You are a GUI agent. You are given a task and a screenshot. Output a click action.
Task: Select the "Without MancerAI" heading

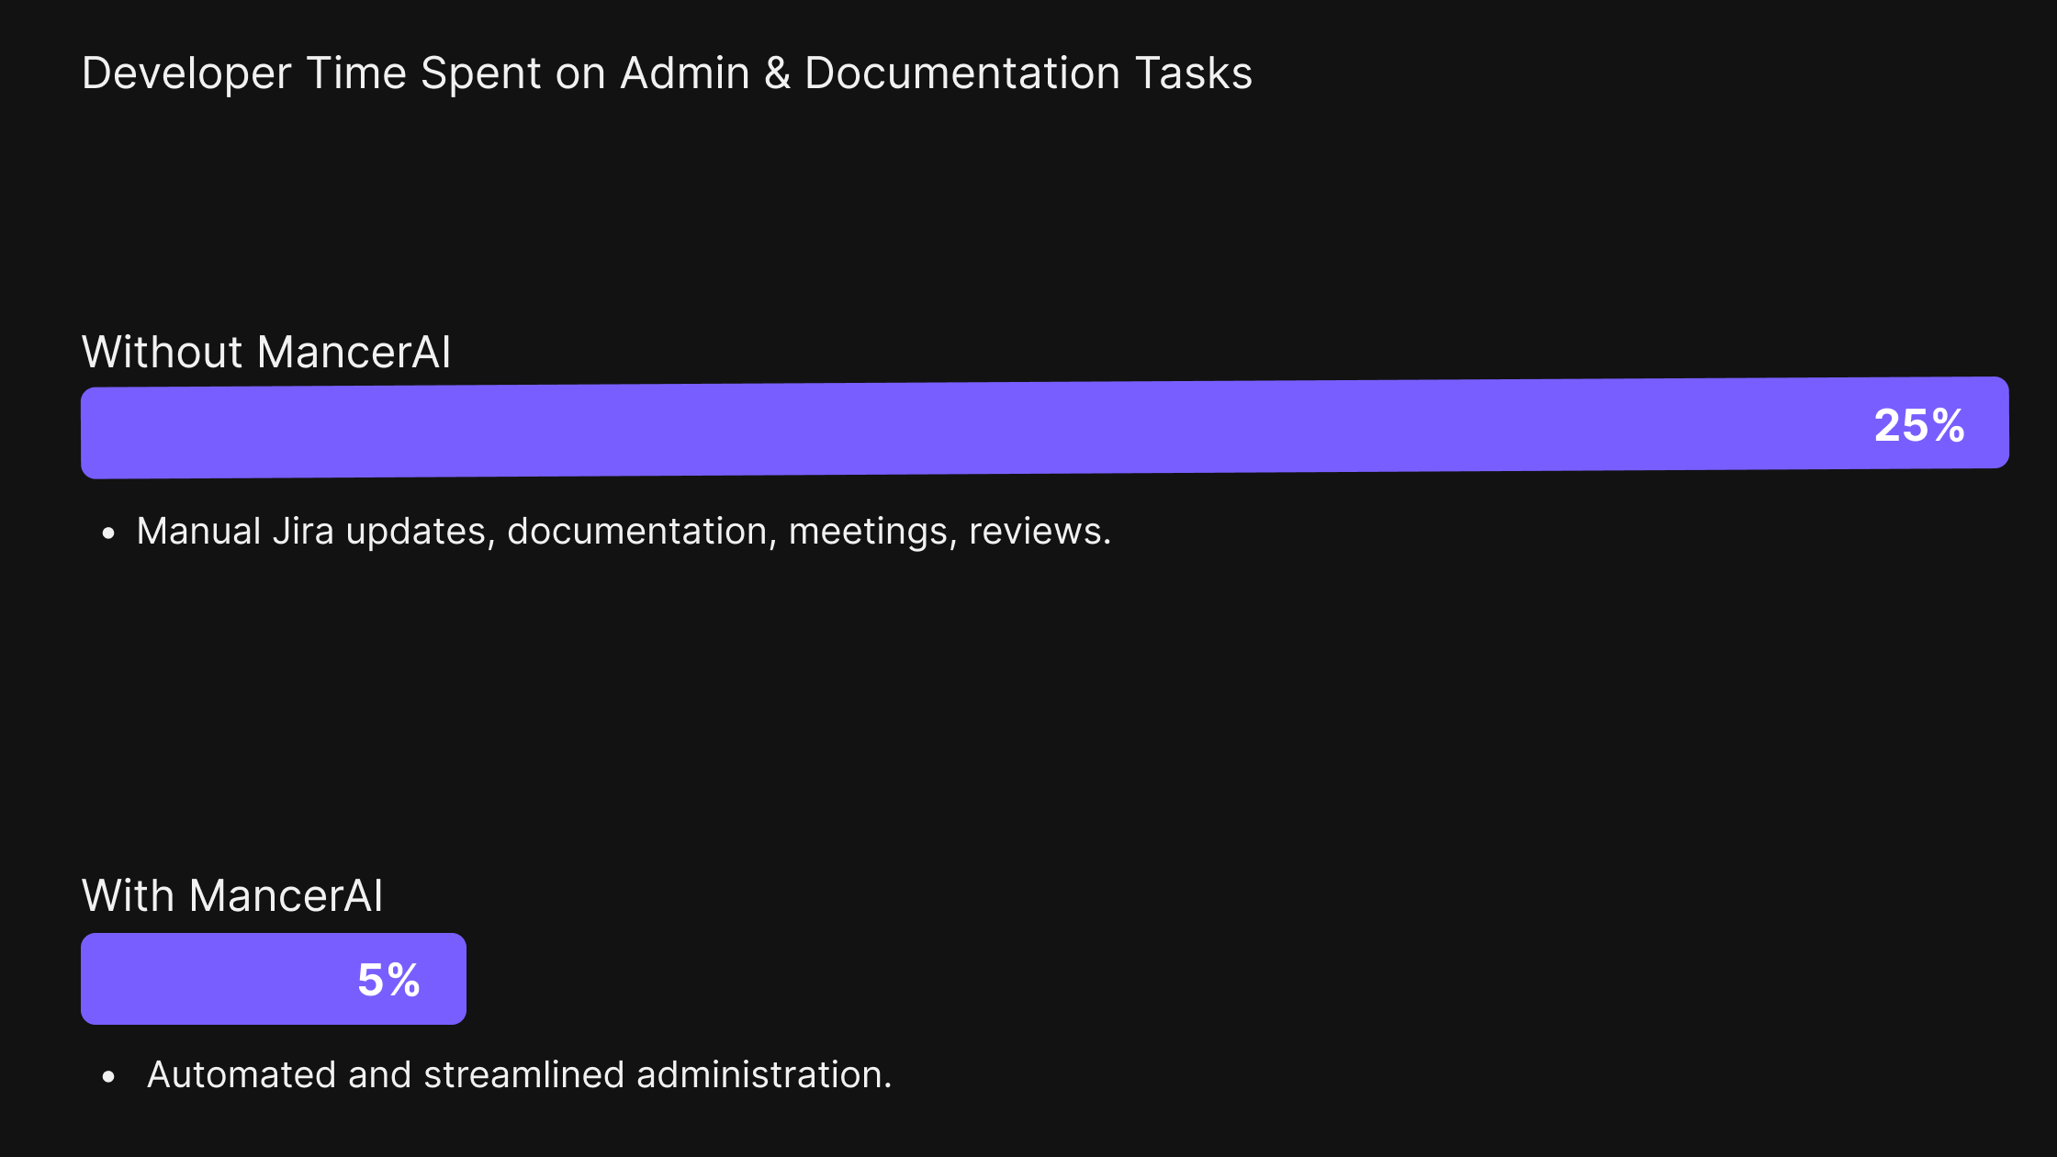pyautogui.click(x=266, y=352)
